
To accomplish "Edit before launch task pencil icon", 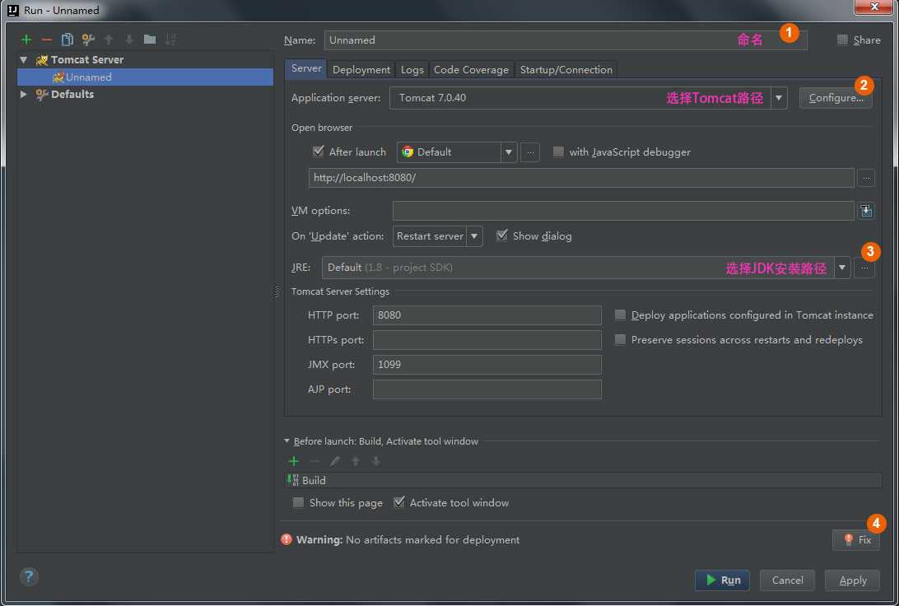I will coord(335,461).
